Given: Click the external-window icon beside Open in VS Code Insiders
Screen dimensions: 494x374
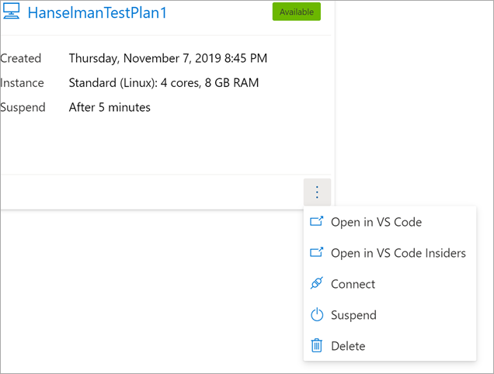Looking at the screenshot, I should pyautogui.click(x=317, y=252).
